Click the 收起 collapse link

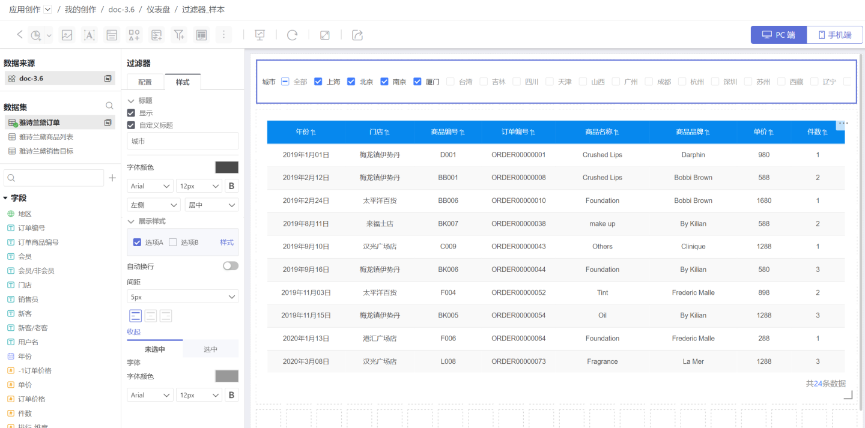click(133, 332)
